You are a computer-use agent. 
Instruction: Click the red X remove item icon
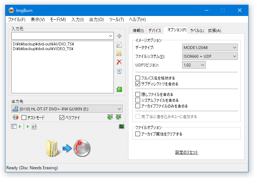(119, 62)
